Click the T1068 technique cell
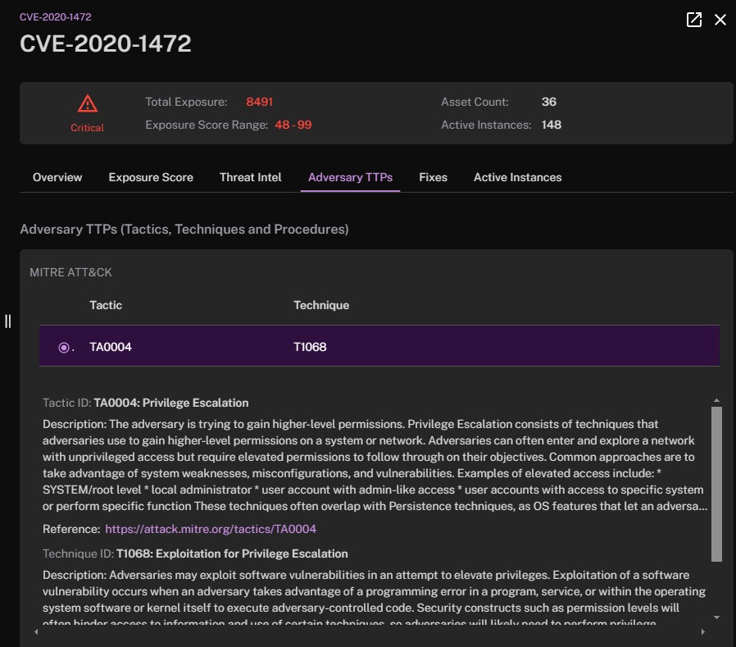Image resolution: width=736 pixels, height=647 pixels. (x=310, y=347)
